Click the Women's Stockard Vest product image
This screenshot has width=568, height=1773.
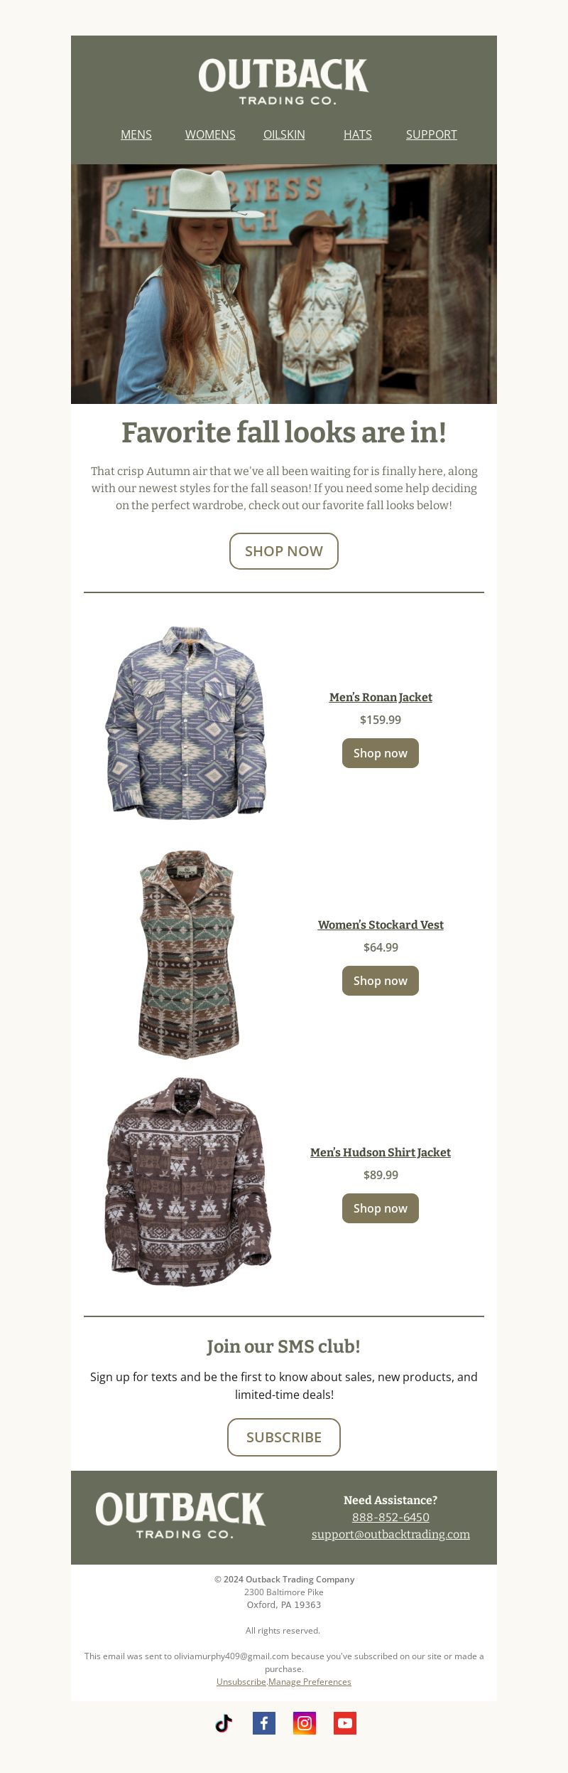click(x=188, y=954)
